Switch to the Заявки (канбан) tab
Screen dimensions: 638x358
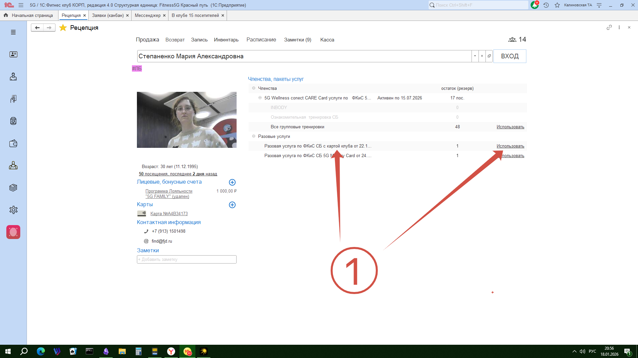(108, 16)
